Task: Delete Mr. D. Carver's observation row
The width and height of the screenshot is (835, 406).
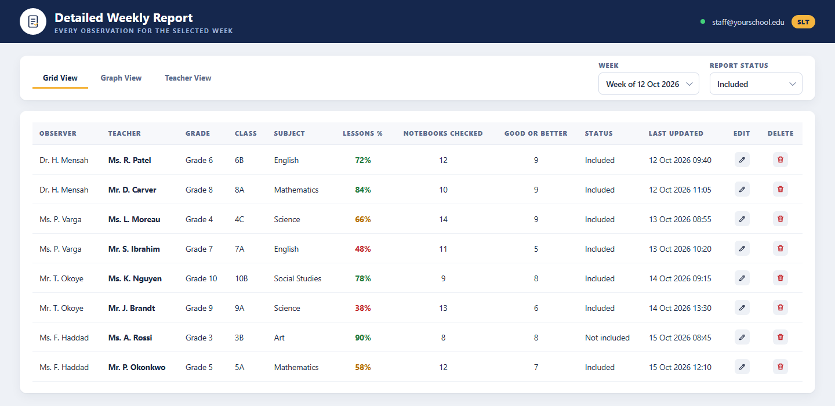Action: tap(780, 189)
